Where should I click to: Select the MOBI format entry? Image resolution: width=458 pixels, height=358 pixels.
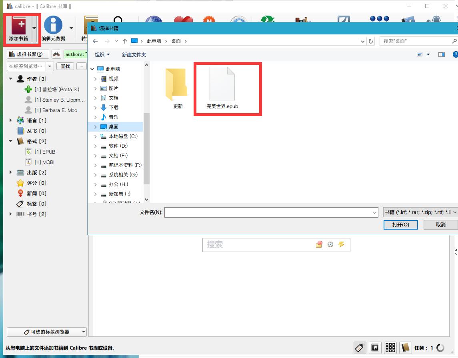(44, 162)
